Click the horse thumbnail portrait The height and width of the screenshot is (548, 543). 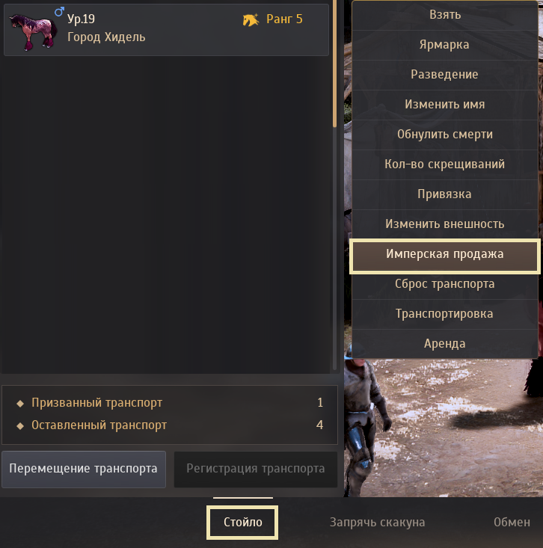click(x=33, y=32)
